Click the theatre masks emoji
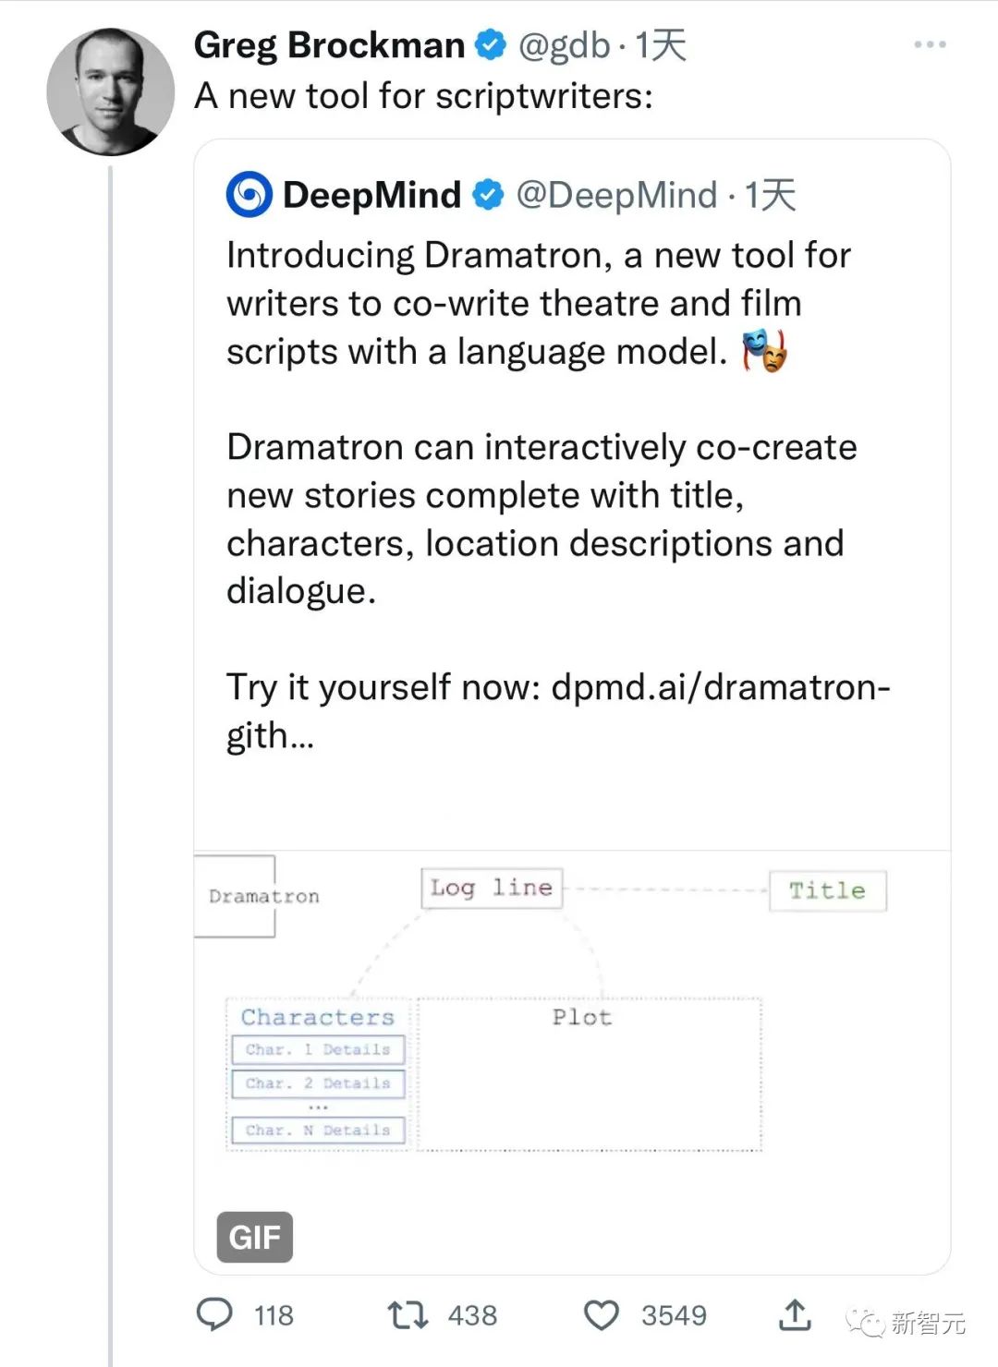 (x=765, y=352)
